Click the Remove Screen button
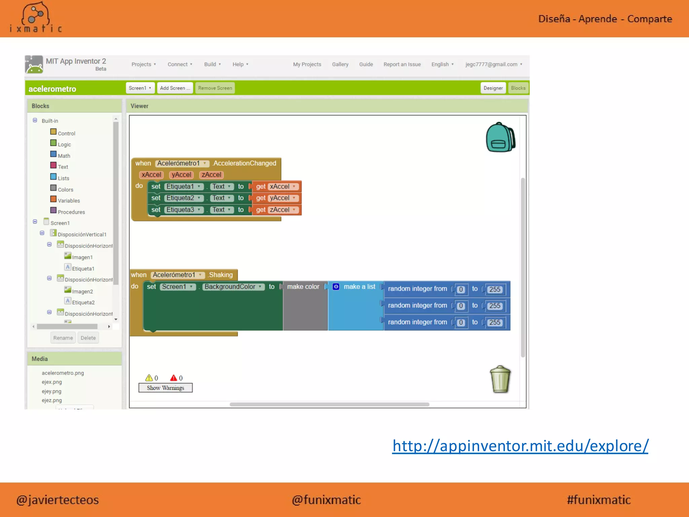The height and width of the screenshot is (517, 689). 215,88
